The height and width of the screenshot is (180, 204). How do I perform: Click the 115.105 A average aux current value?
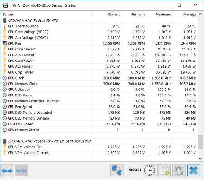tap(188, 55)
